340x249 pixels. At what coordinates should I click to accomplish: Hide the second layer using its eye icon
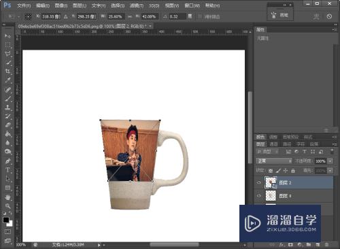coord(259,196)
